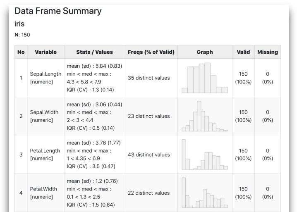This screenshot has width=297, height=212.
Task: Click the No column header
Action: click(21, 52)
